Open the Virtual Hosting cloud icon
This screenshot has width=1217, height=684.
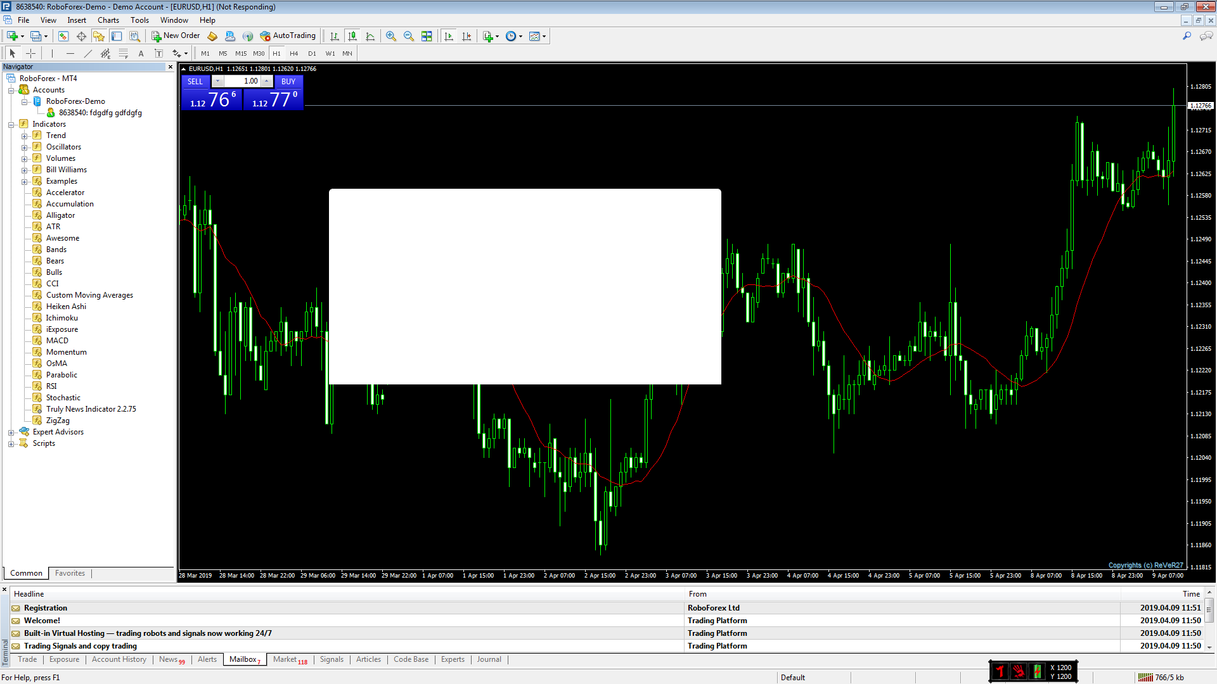[230, 36]
